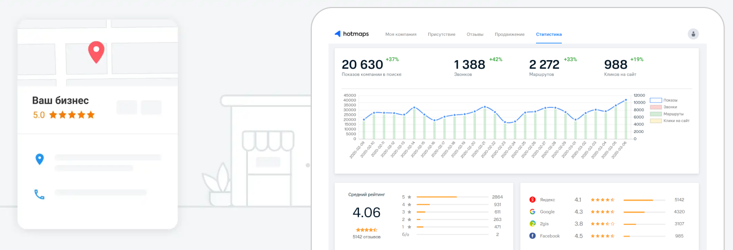Screen dimensions: 733x250
Task: Click the 5142 отзывов label
Action: click(366, 237)
